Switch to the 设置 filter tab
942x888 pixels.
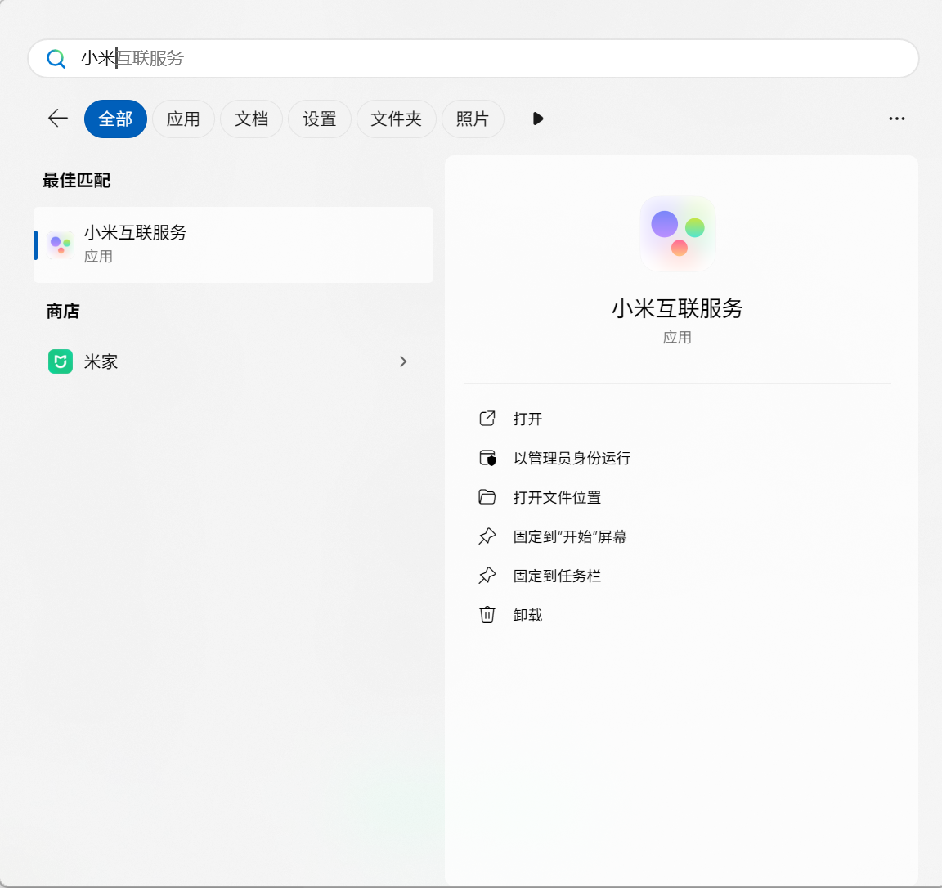coord(320,119)
